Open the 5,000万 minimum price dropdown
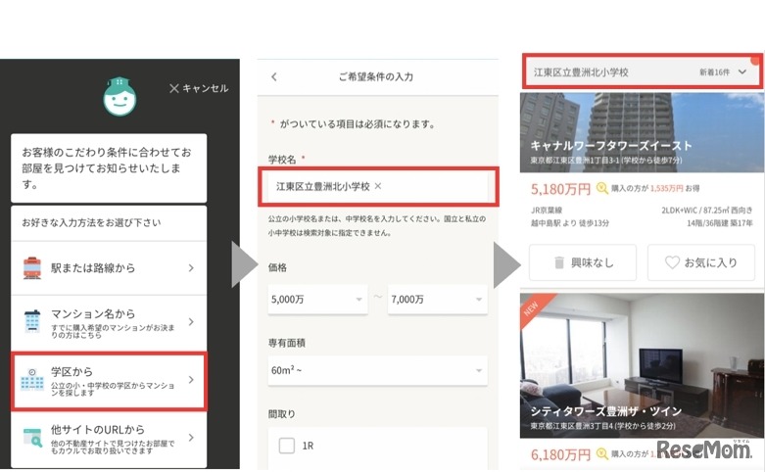 point(317,299)
